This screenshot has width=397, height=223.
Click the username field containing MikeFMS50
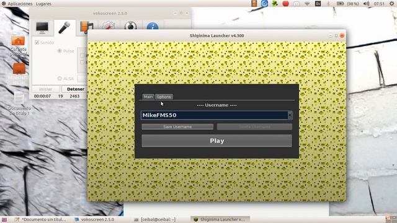click(214, 115)
